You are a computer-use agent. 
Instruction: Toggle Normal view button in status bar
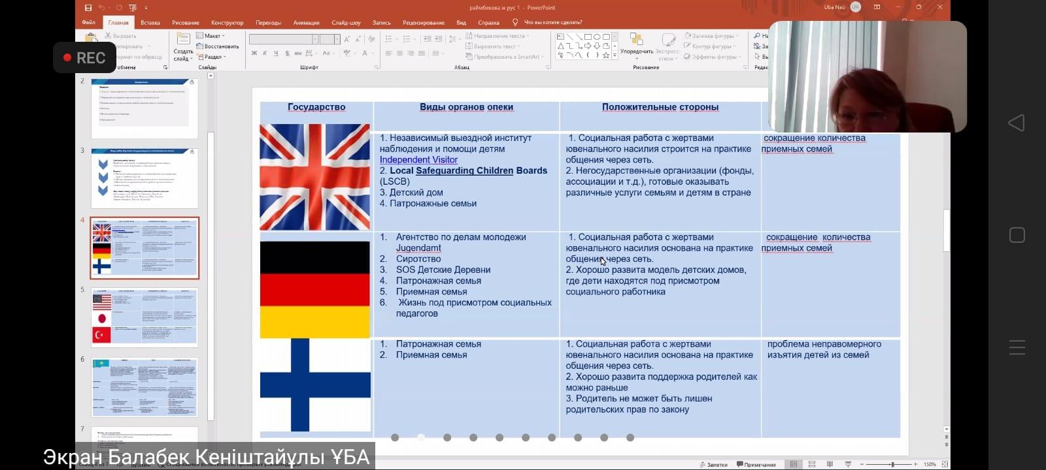coord(794,464)
